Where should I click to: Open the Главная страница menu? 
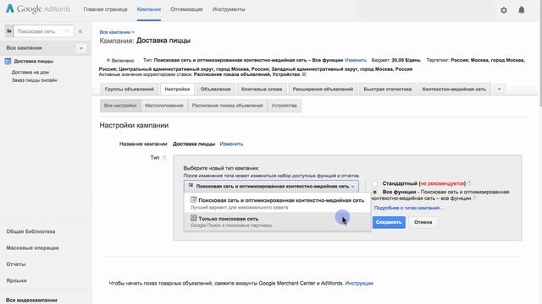pos(105,9)
